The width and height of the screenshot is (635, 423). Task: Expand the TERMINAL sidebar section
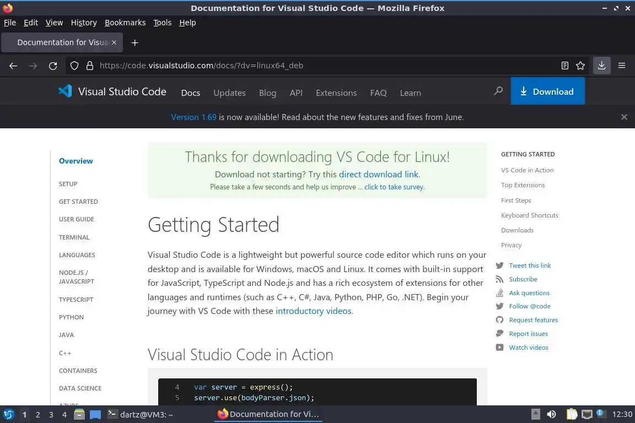[74, 237]
